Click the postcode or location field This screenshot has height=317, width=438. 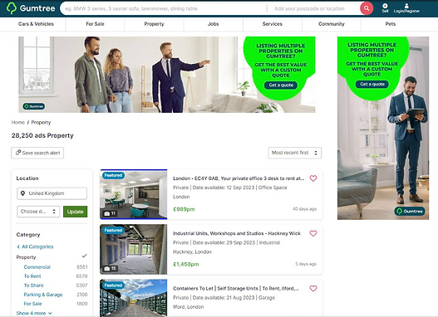[x=313, y=8]
